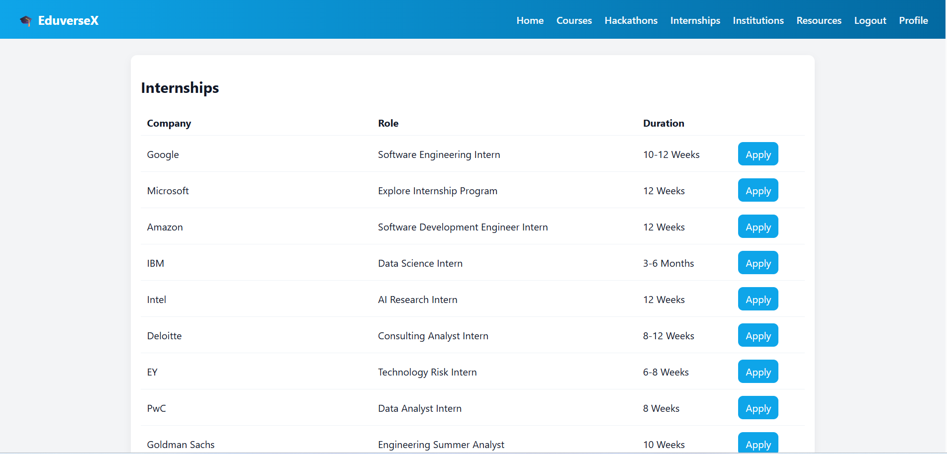The height and width of the screenshot is (454, 947).
Task: Click the 10 Weeks duration cell
Action: point(664,445)
